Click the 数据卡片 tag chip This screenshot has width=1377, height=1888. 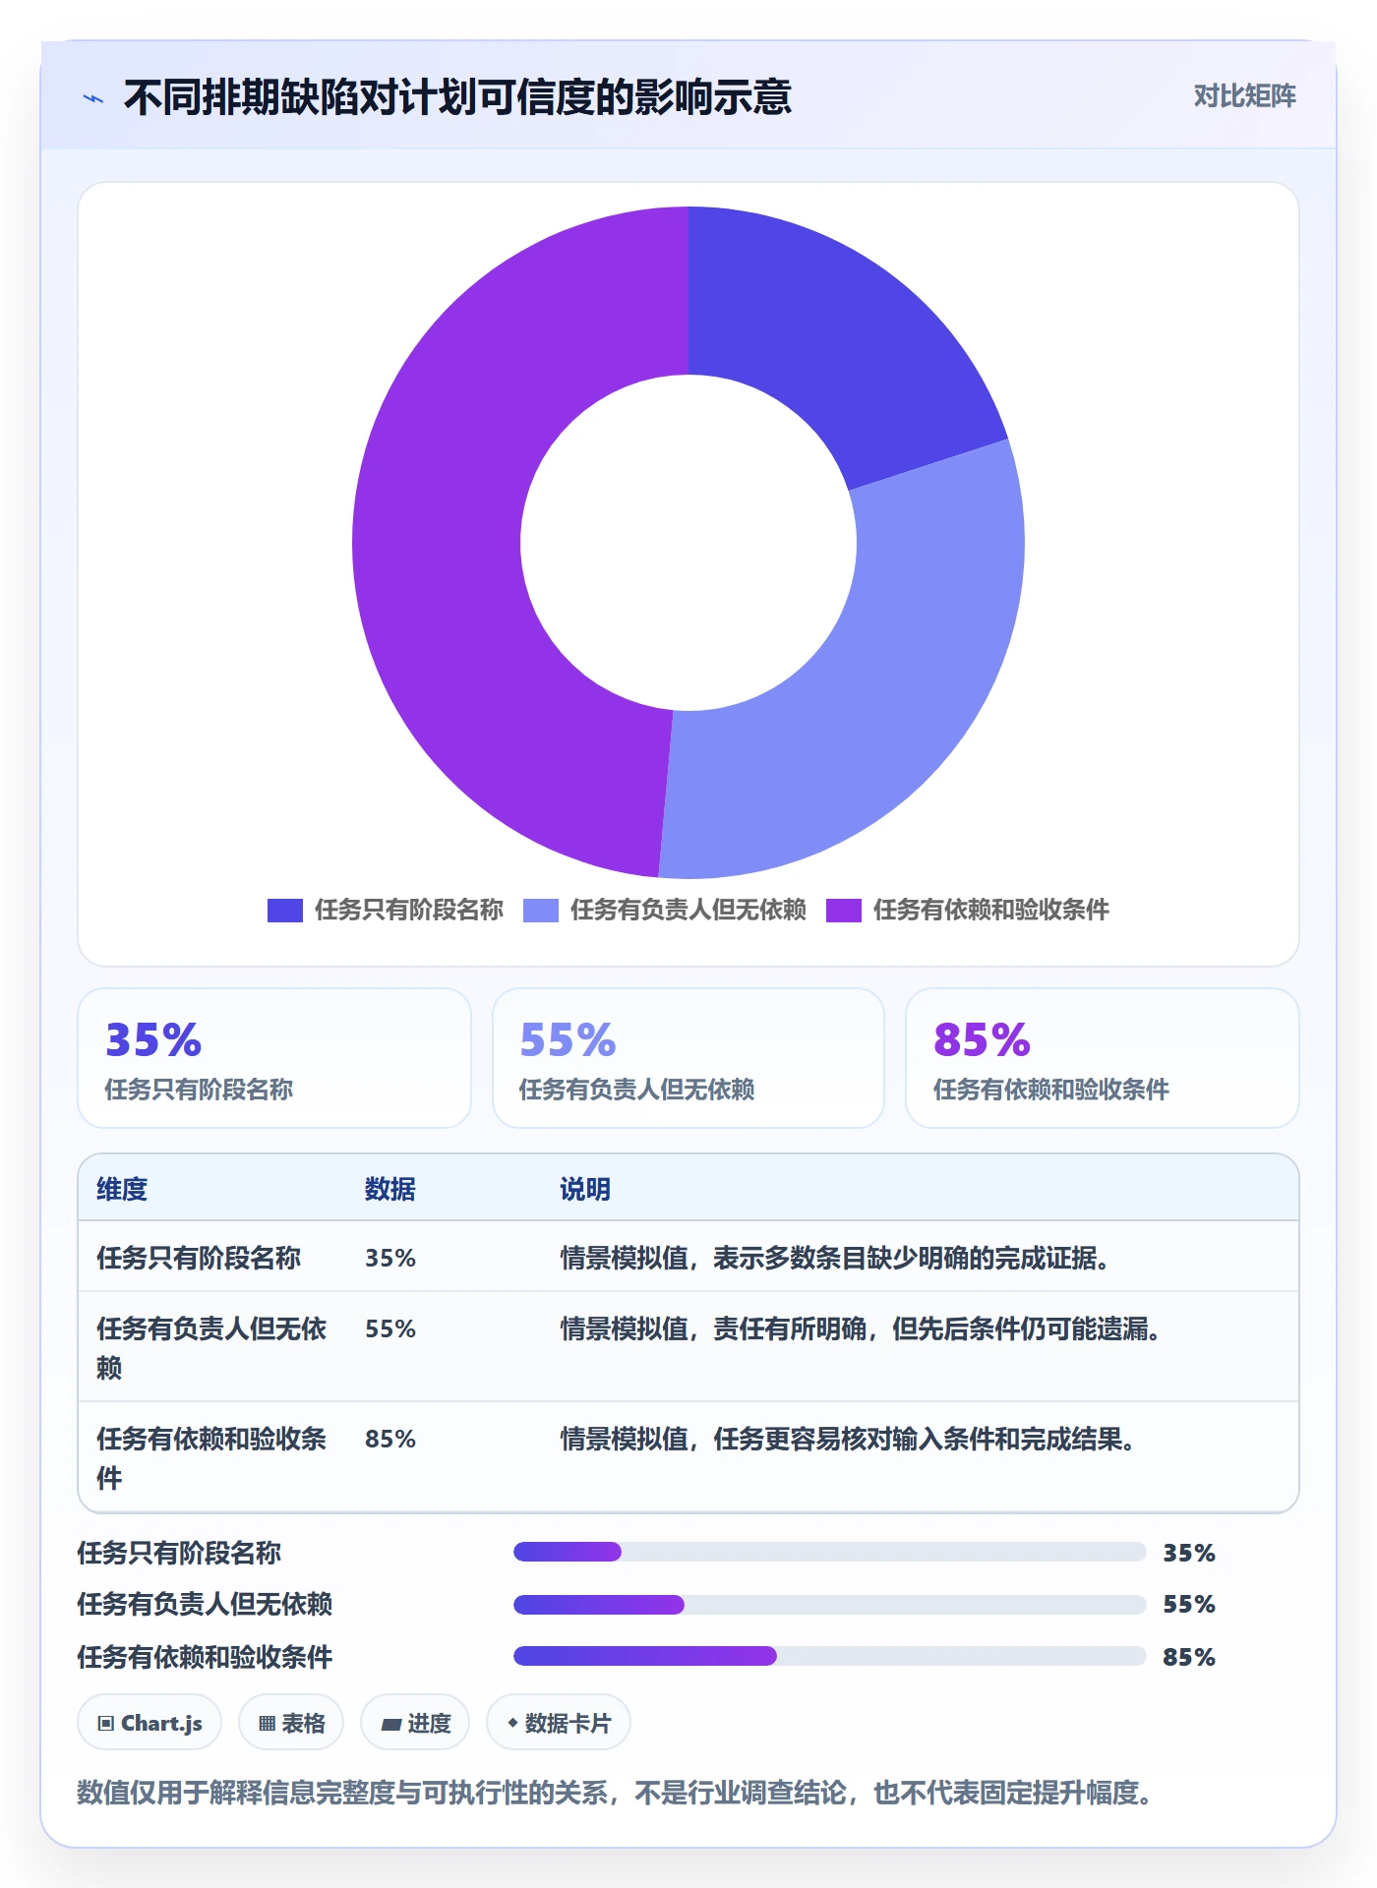[x=559, y=1723]
